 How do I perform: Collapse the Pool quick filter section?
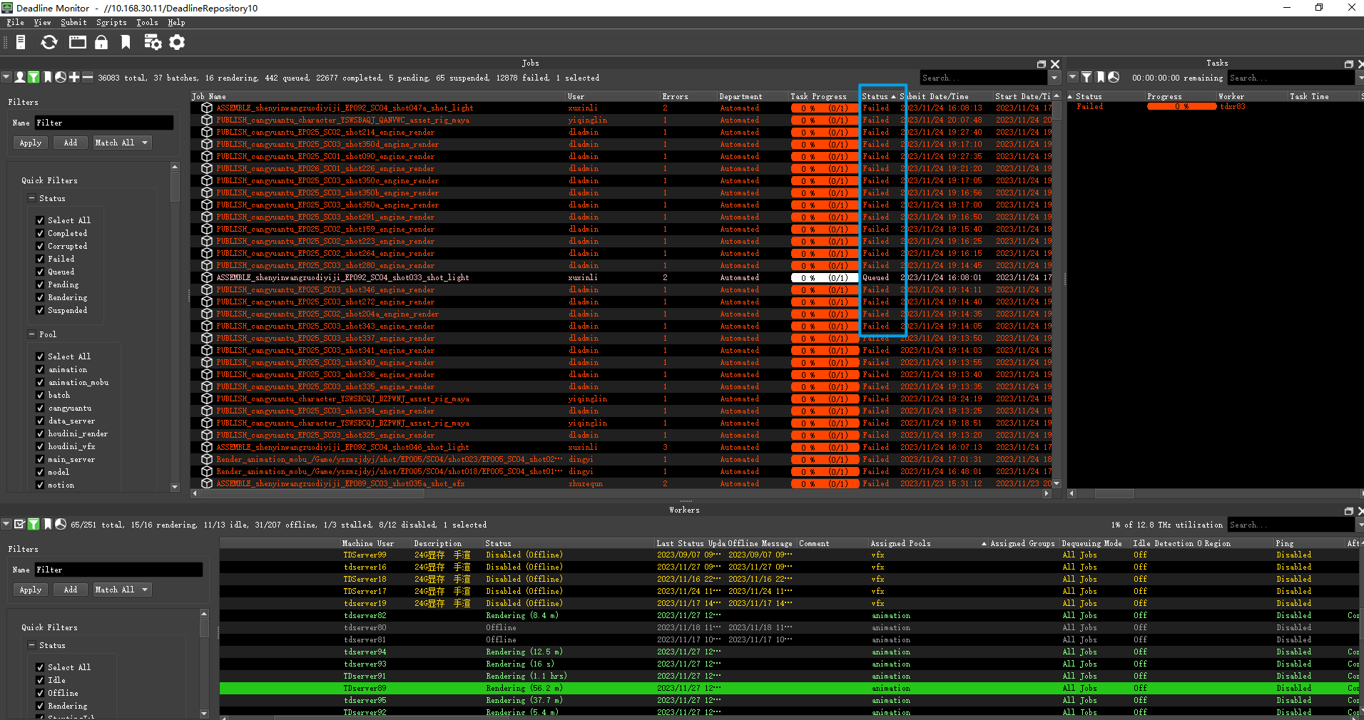[31, 334]
